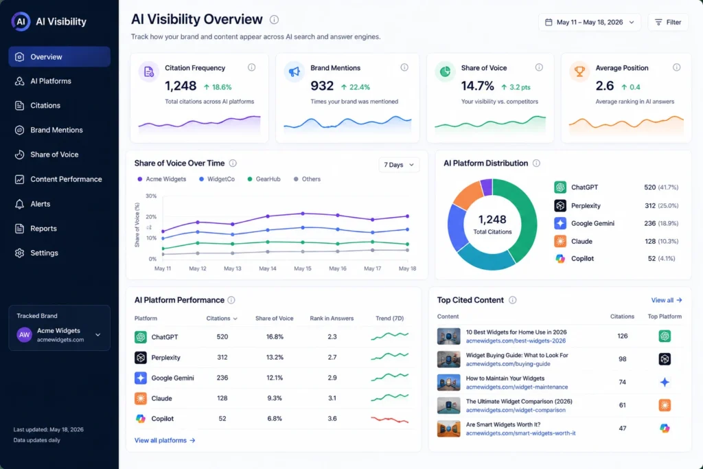Toggle GearHub legend series

tap(264, 179)
